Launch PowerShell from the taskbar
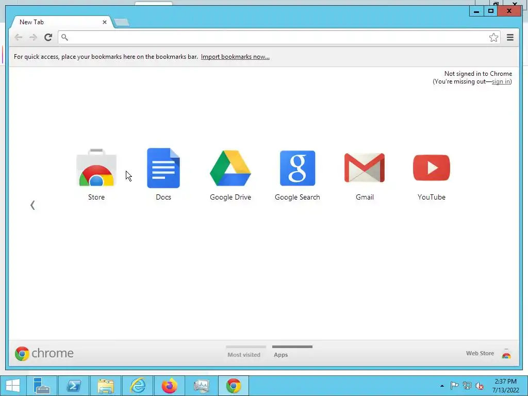 (74, 386)
